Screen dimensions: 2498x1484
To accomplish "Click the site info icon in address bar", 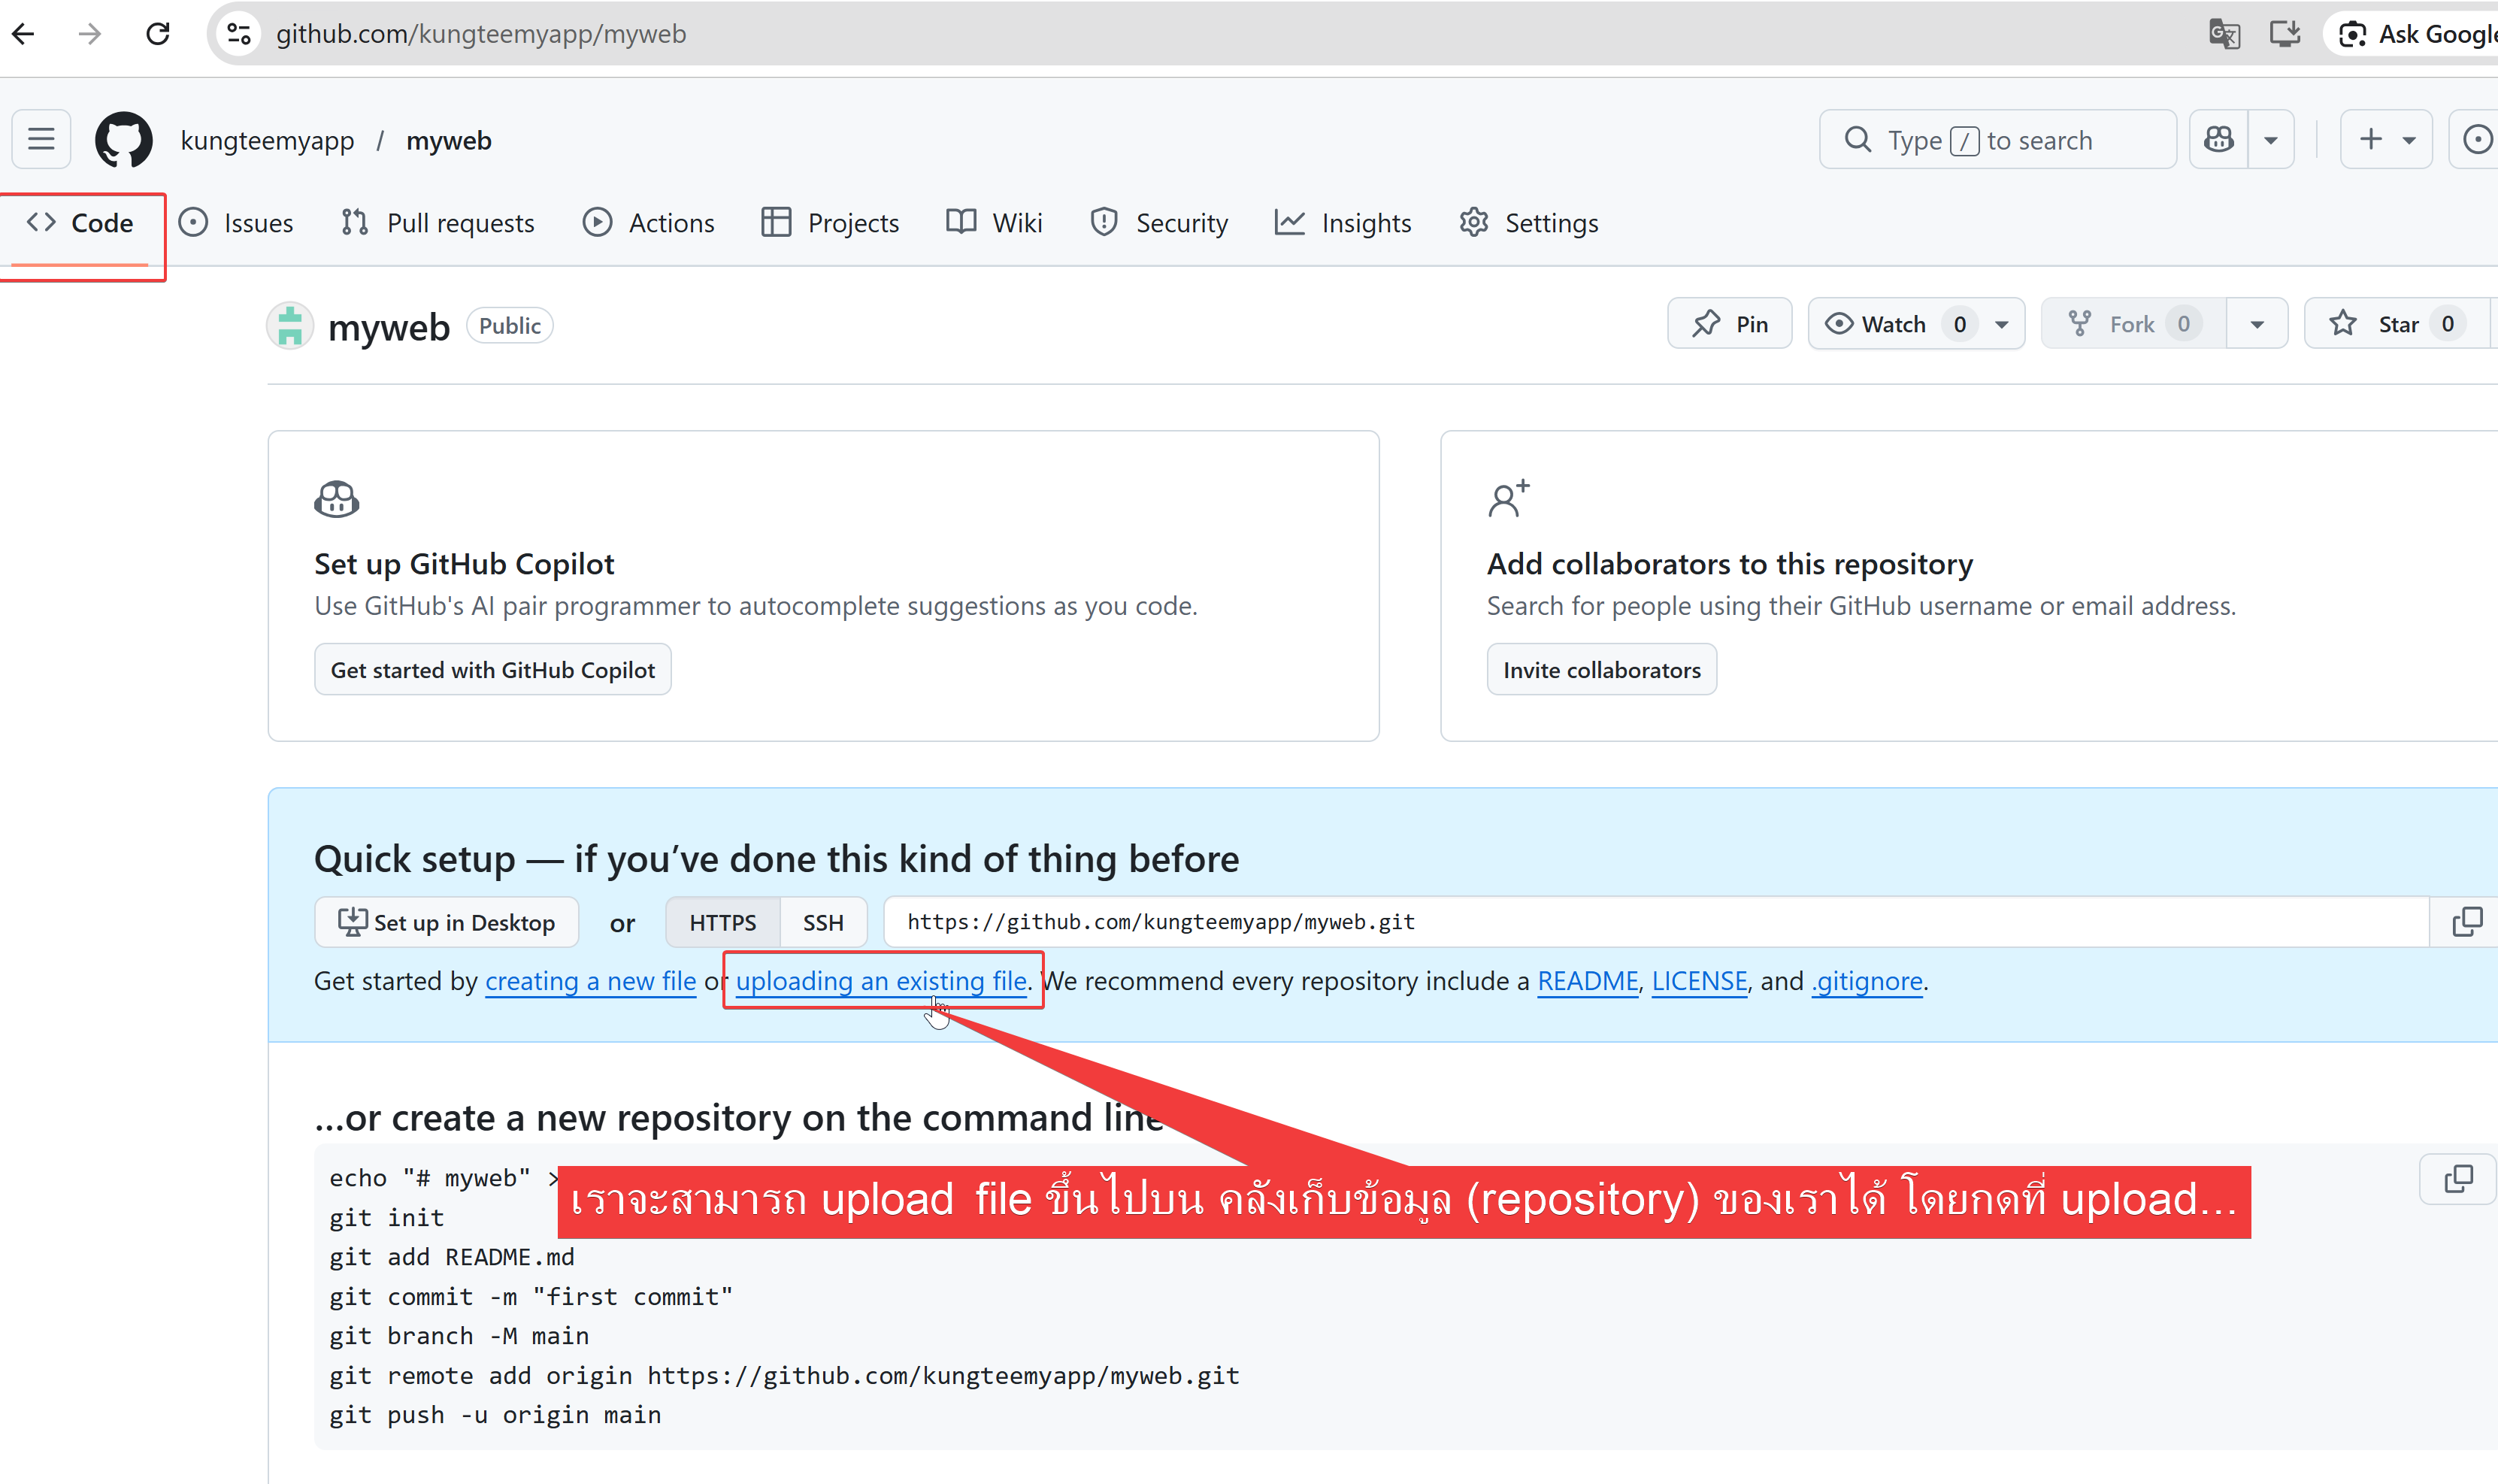I will [x=239, y=34].
